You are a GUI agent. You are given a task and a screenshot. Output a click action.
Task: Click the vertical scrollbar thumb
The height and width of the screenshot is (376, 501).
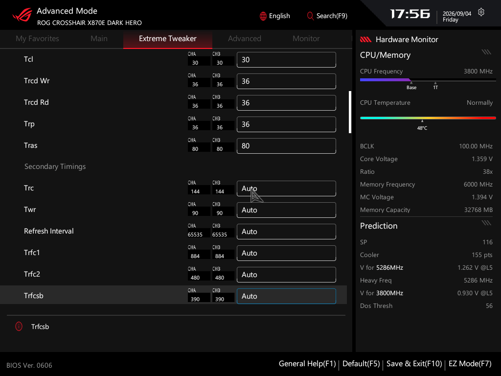[x=350, y=112]
